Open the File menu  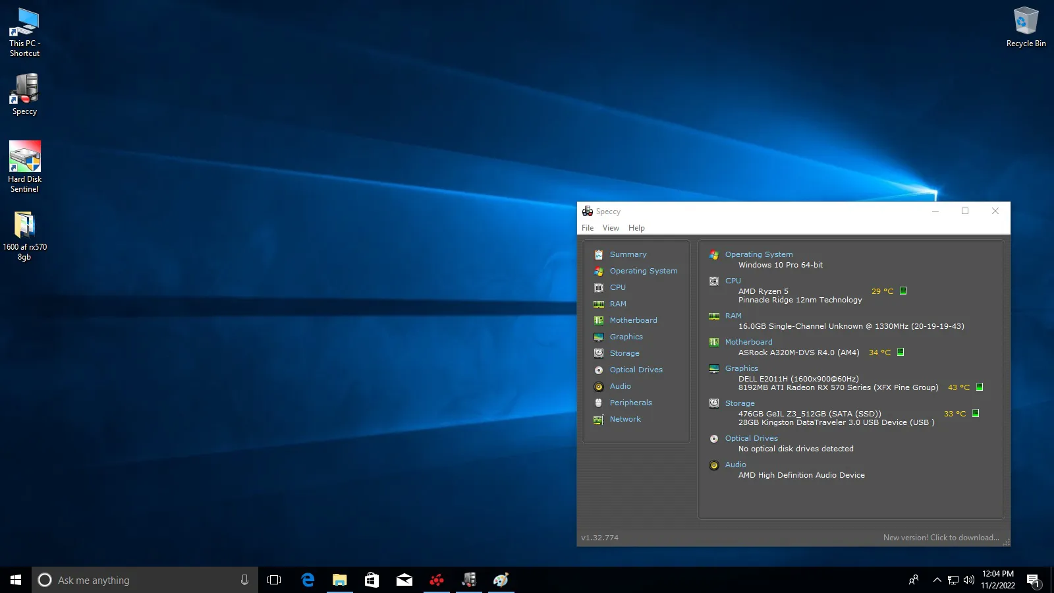pos(588,228)
